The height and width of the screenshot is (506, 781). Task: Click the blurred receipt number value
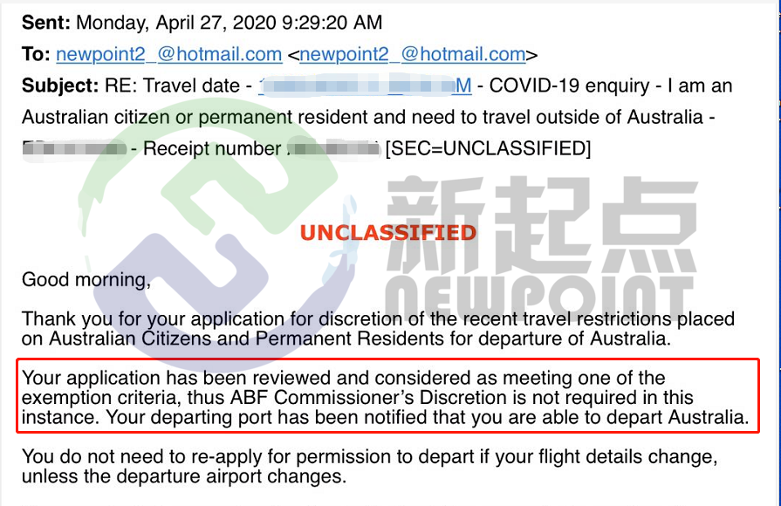point(333,148)
